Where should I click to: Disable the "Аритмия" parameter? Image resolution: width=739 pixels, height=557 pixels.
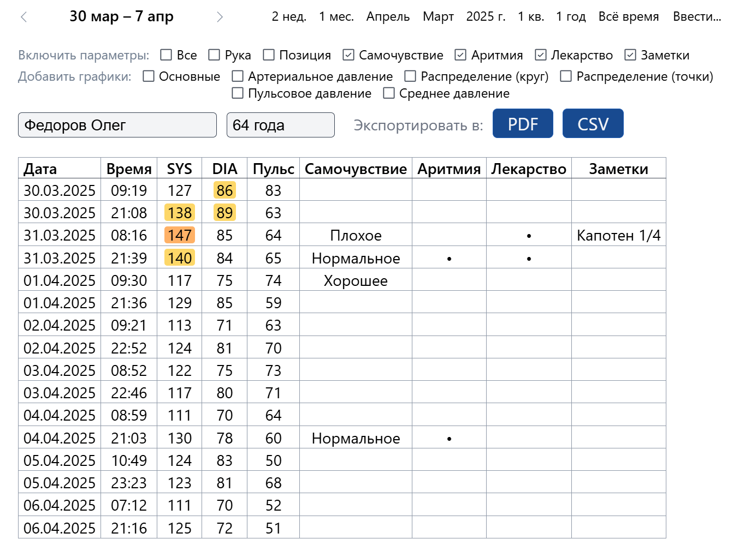point(460,55)
